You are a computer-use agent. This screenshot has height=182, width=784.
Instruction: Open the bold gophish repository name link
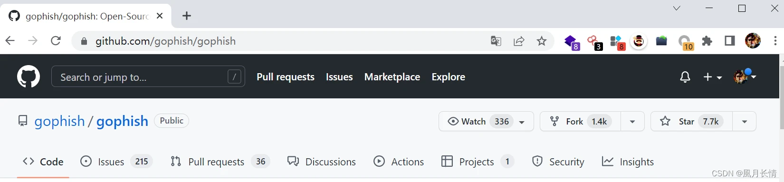(x=122, y=121)
